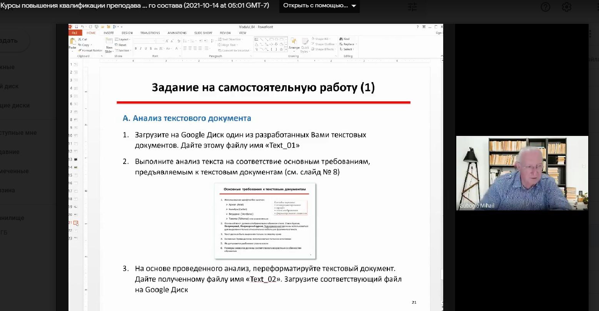Reset the slide layout
Viewport: 599px width, 311px height.
pyautogui.click(x=120, y=45)
